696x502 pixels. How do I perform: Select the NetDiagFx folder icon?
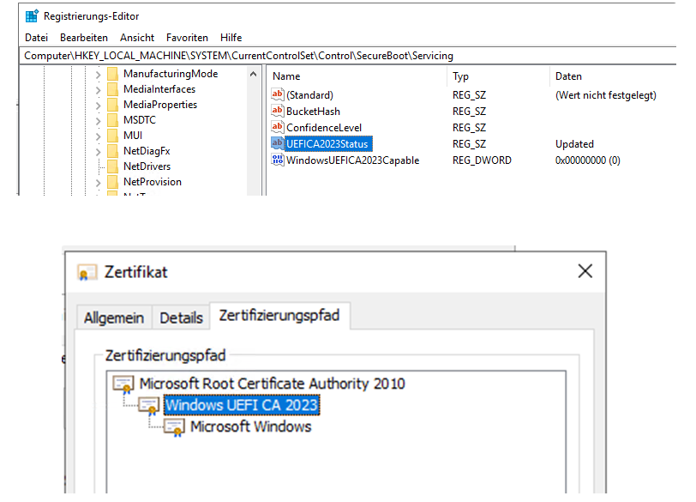(113, 151)
